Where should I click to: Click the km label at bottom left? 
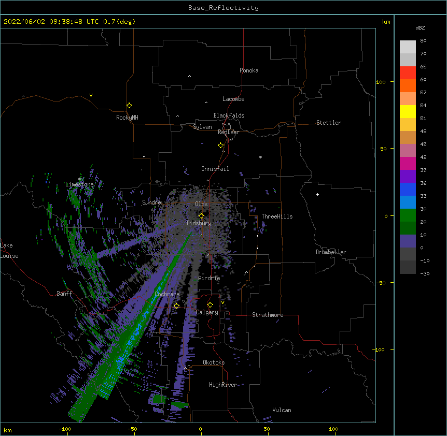pos(8,430)
